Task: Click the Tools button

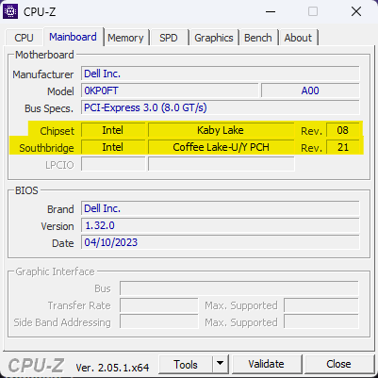Action: 186,365
